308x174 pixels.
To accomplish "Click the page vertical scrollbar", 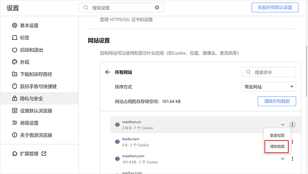I will 307,71.
